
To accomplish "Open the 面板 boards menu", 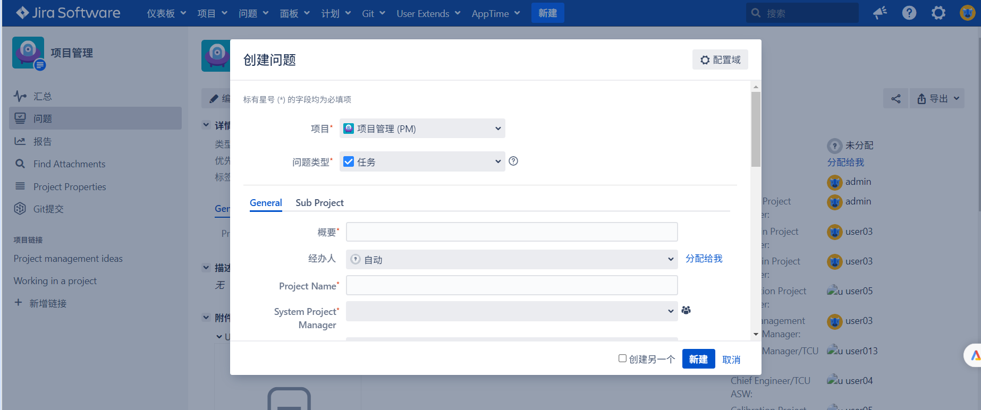I will point(295,13).
